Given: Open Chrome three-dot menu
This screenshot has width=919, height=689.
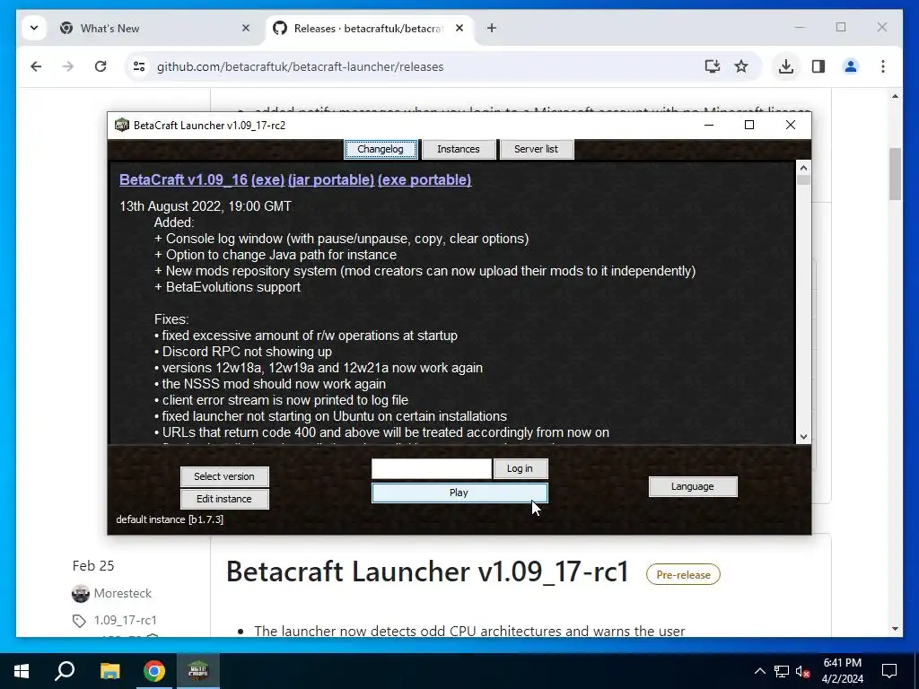Looking at the screenshot, I should [x=883, y=66].
